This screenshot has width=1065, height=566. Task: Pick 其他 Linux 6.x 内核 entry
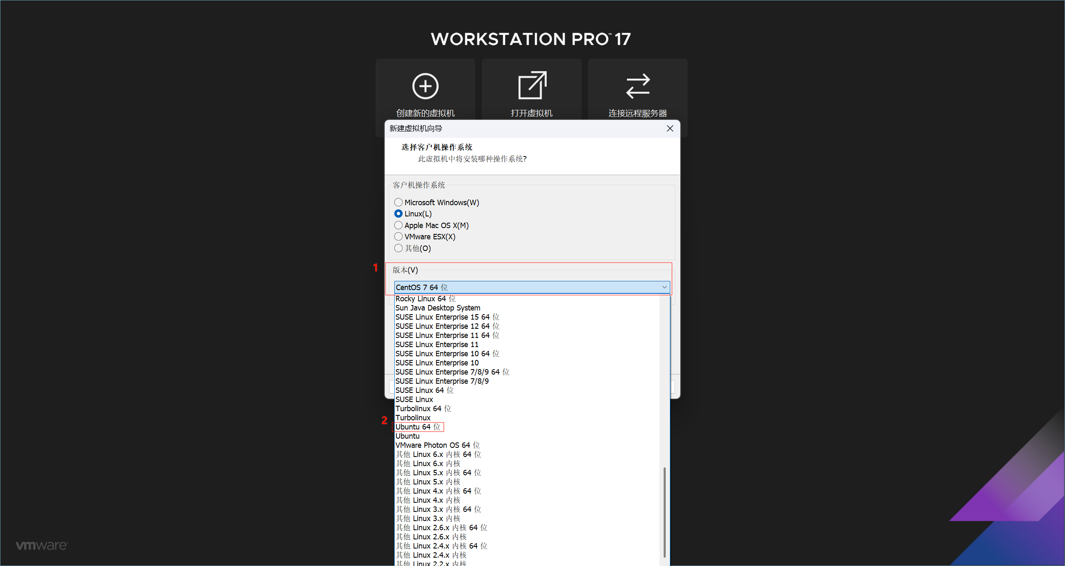click(527, 464)
